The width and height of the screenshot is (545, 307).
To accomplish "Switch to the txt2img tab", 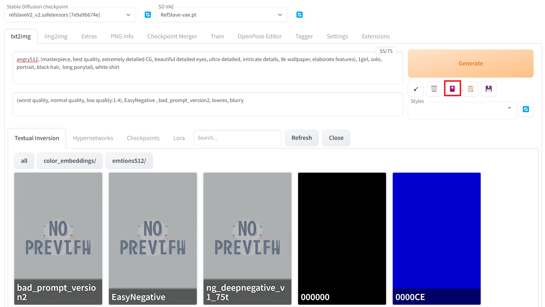I will click(x=21, y=36).
